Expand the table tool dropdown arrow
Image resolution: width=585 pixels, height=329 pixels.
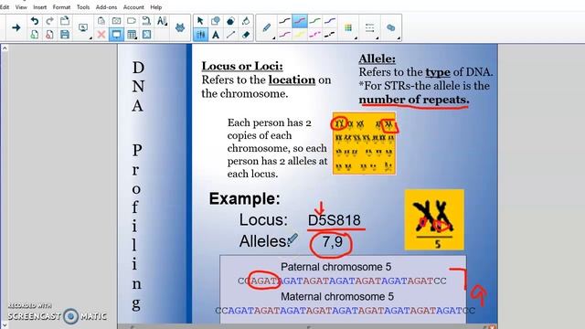(136, 38)
